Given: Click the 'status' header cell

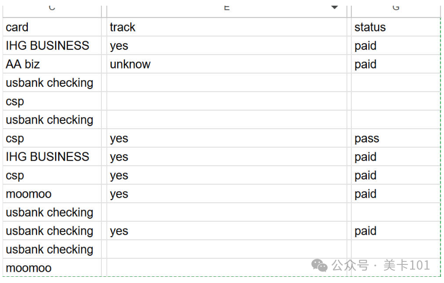Looking at the screenshot, I should [396, 27].
